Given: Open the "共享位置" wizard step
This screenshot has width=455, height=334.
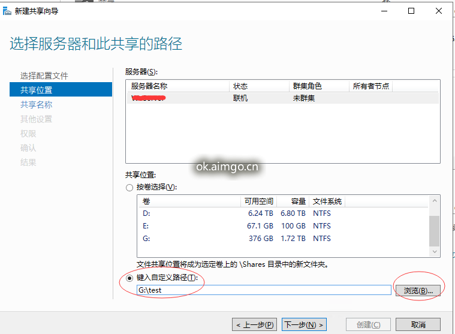Looking at the screenshot, I should tap(37, 90).
